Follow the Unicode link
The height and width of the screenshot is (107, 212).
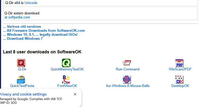[31, 3]
